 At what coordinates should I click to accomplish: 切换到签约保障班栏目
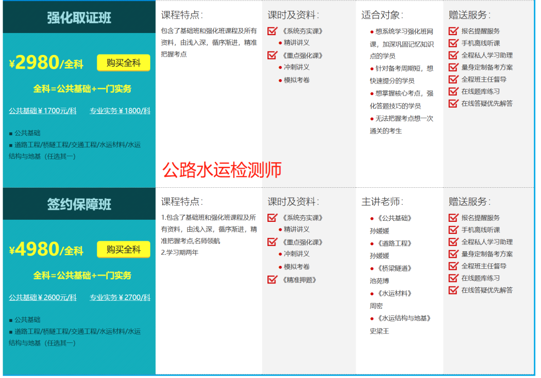[x=78, y=204]
